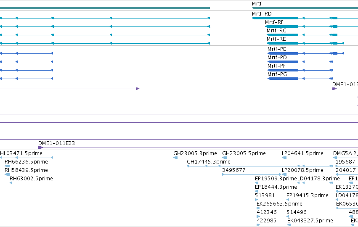Select the Mrtf-RF transcript label
The image size is (358, 227).
pos(274,22)
